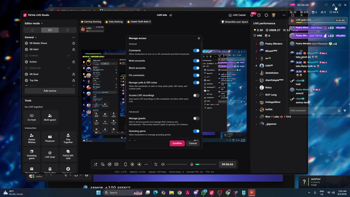
Task: Click AI hexagon icon in bottom toolbar
Action: (109, 164)
